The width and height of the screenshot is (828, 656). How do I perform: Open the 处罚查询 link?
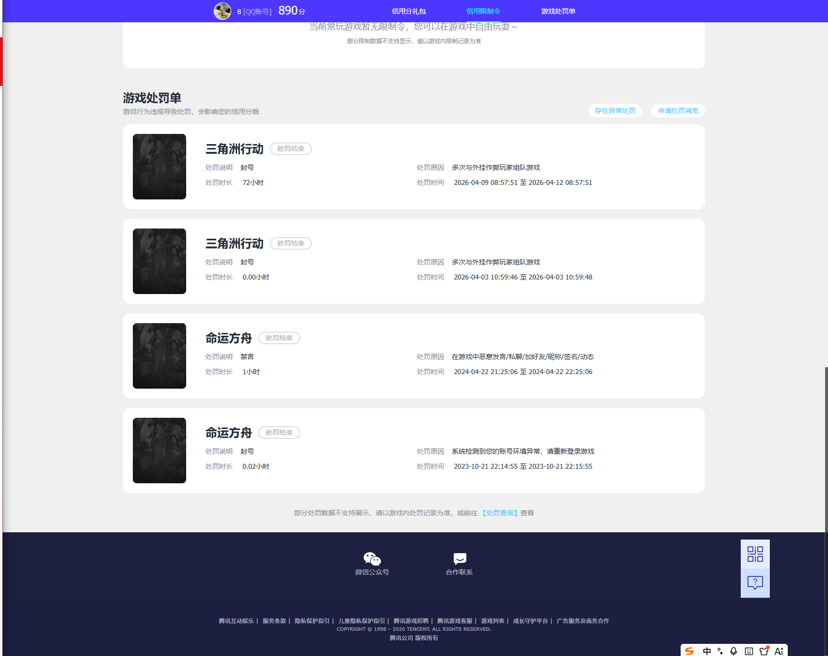[x=500, y=513]
